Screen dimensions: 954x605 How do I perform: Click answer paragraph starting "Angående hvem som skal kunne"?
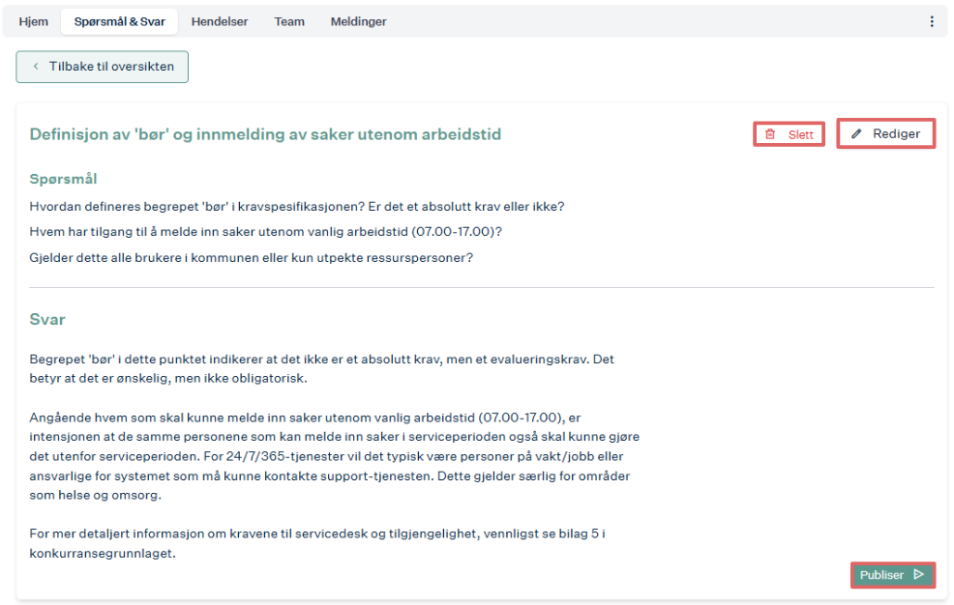point(335,456)
